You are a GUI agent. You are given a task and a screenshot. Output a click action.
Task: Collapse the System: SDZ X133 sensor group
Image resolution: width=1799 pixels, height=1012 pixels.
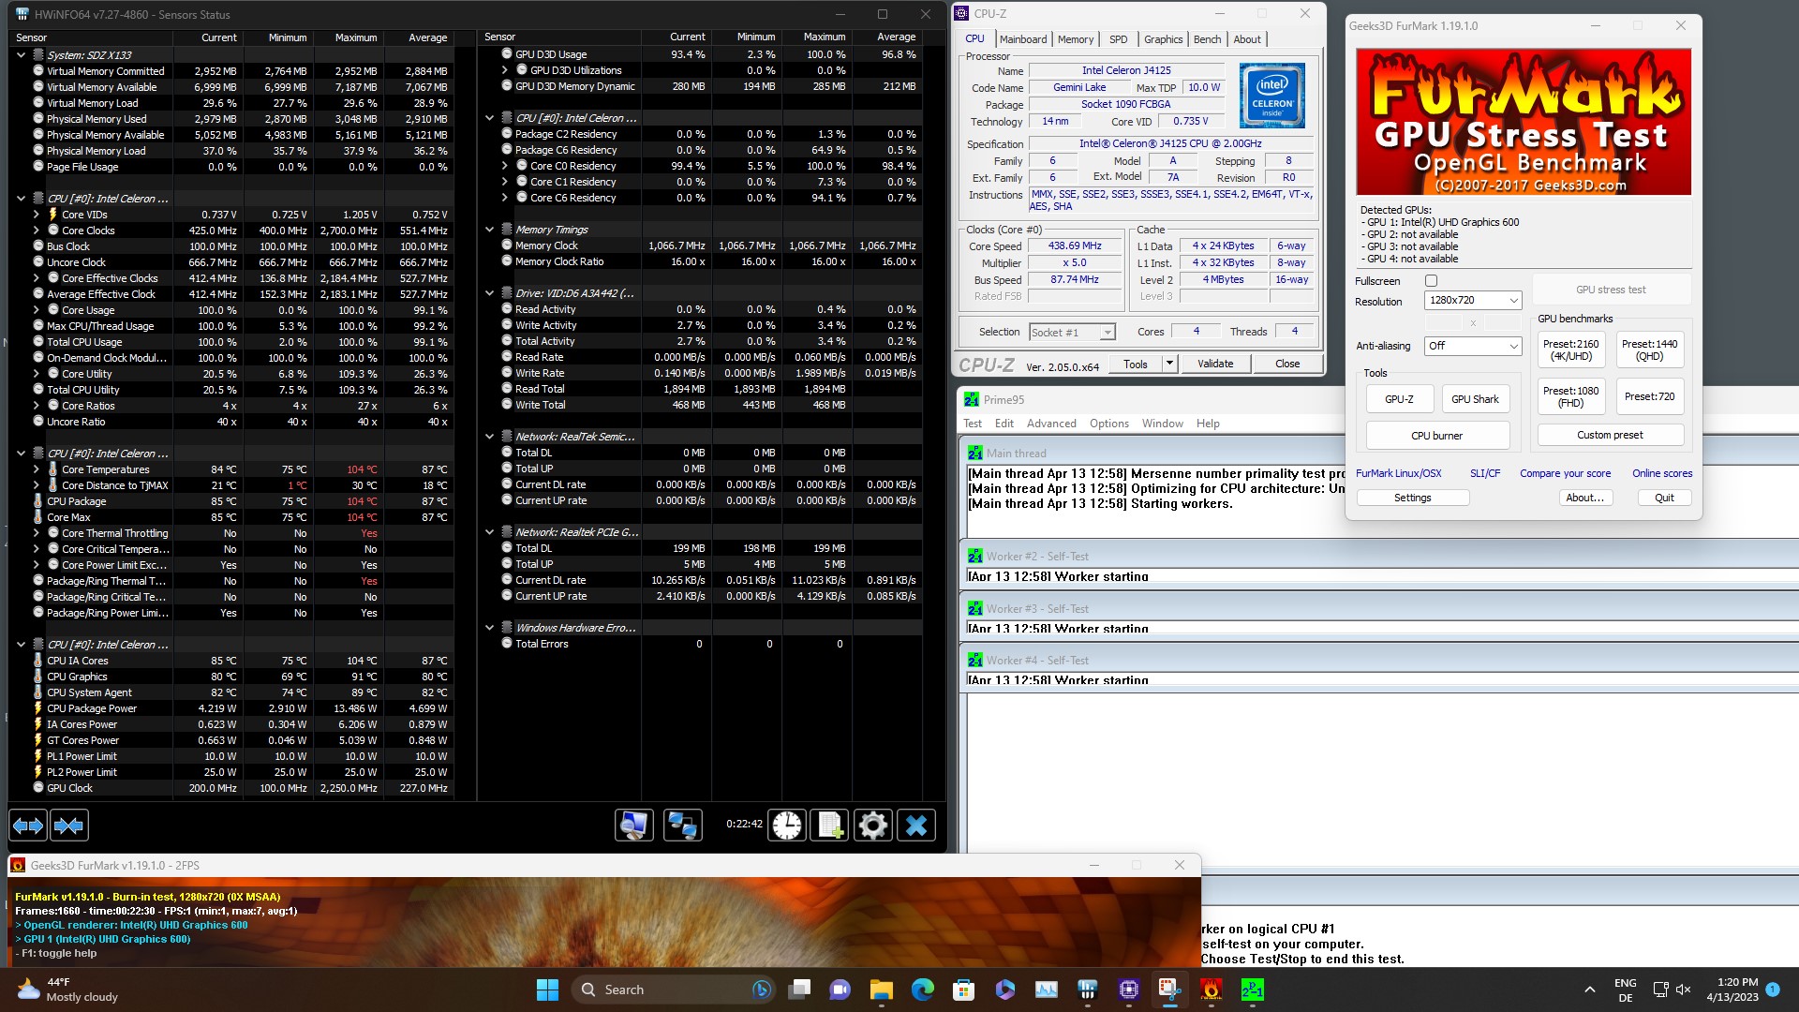21,55
